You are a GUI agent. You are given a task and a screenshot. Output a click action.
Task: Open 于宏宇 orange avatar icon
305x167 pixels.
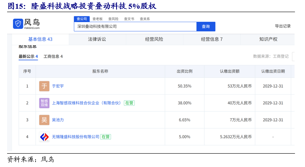click(x=44, y=86)
